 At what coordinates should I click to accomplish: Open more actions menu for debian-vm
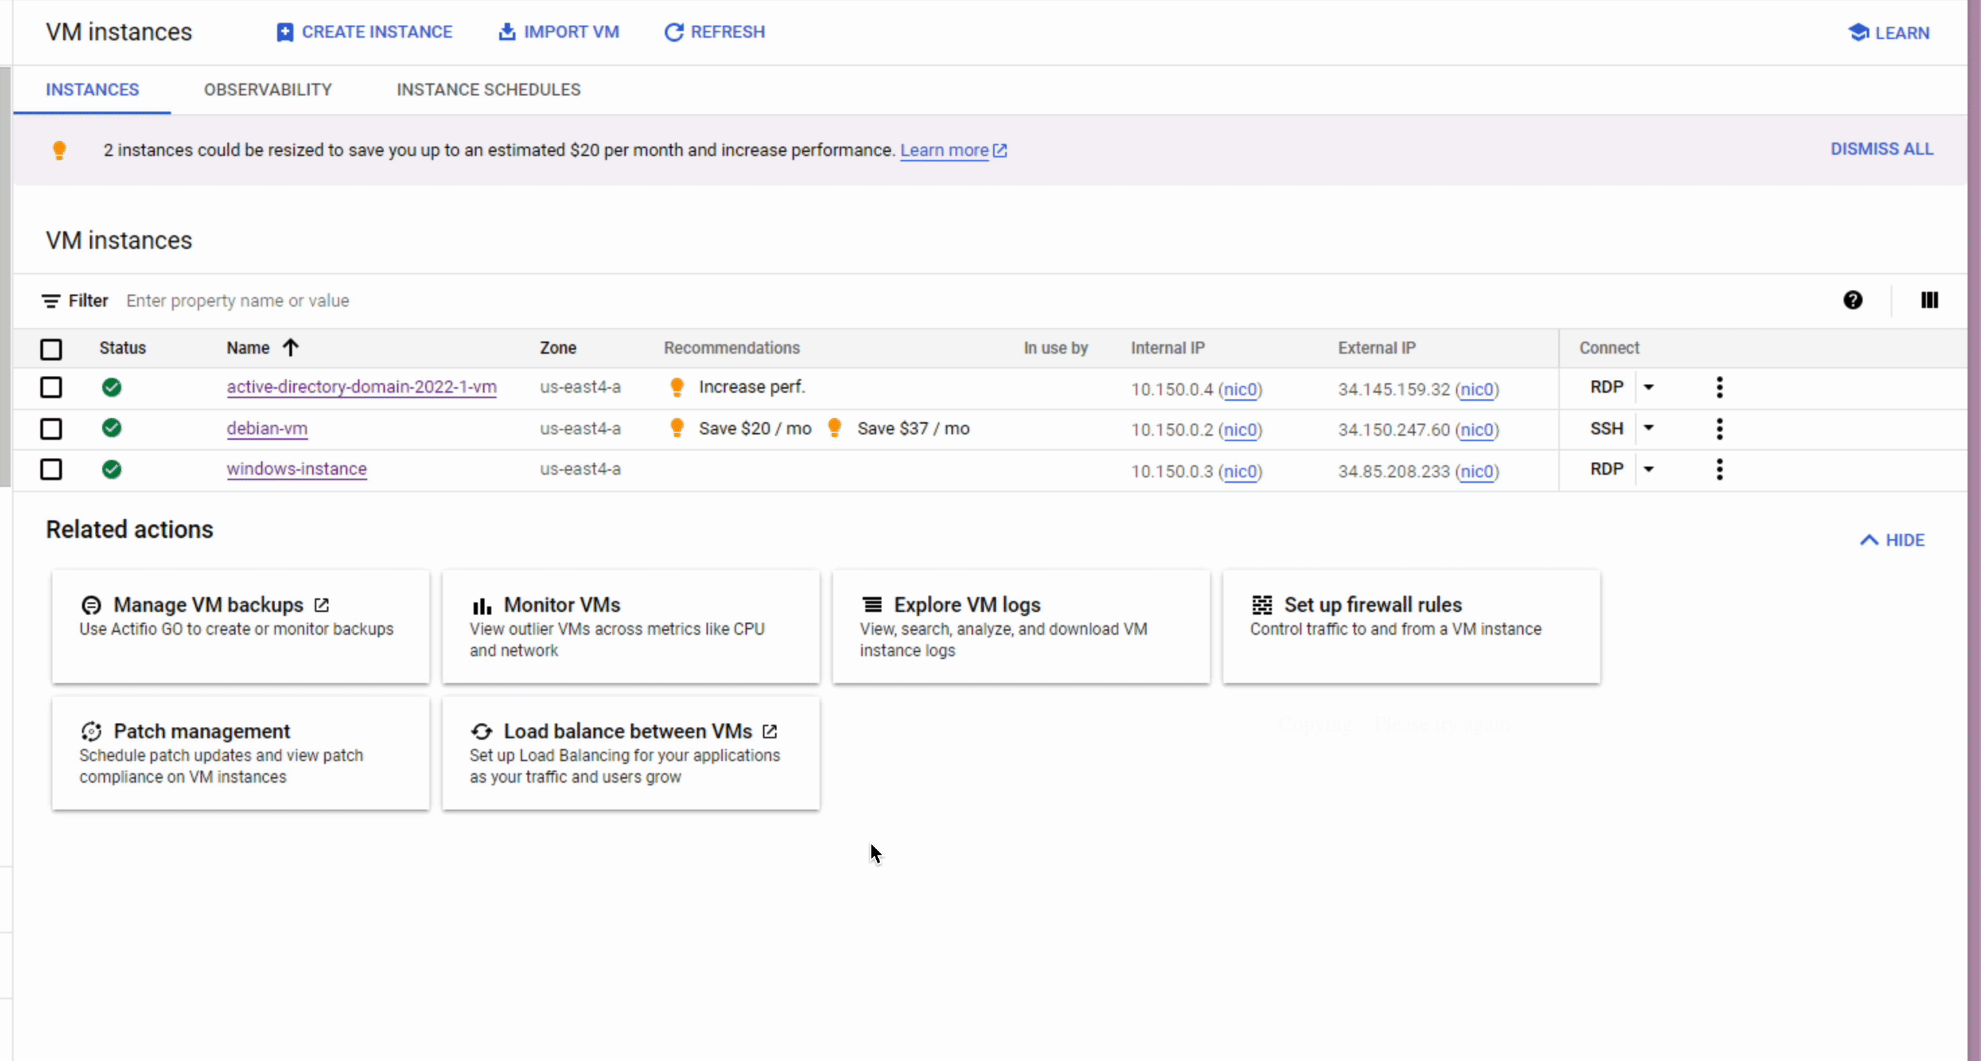click(x=1719, y=429)
